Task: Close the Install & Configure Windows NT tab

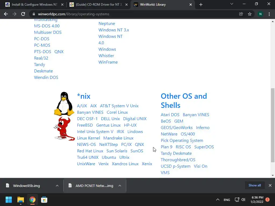Action: click(62, 5)
